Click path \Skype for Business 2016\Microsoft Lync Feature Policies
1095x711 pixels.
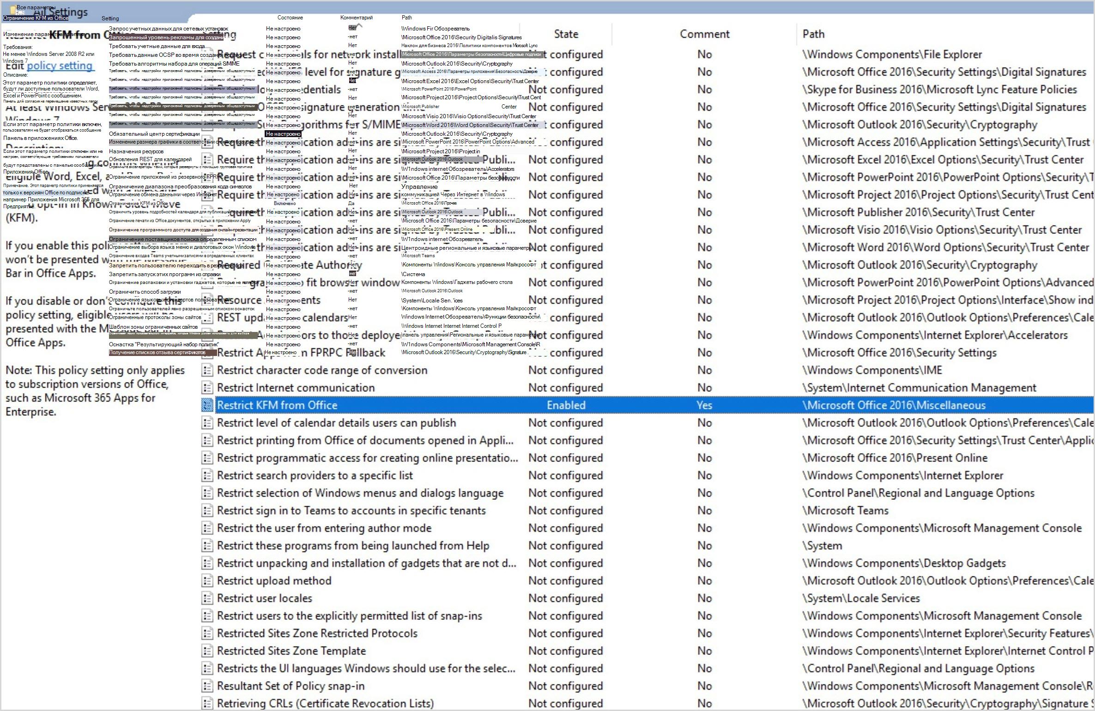[939, 90]
